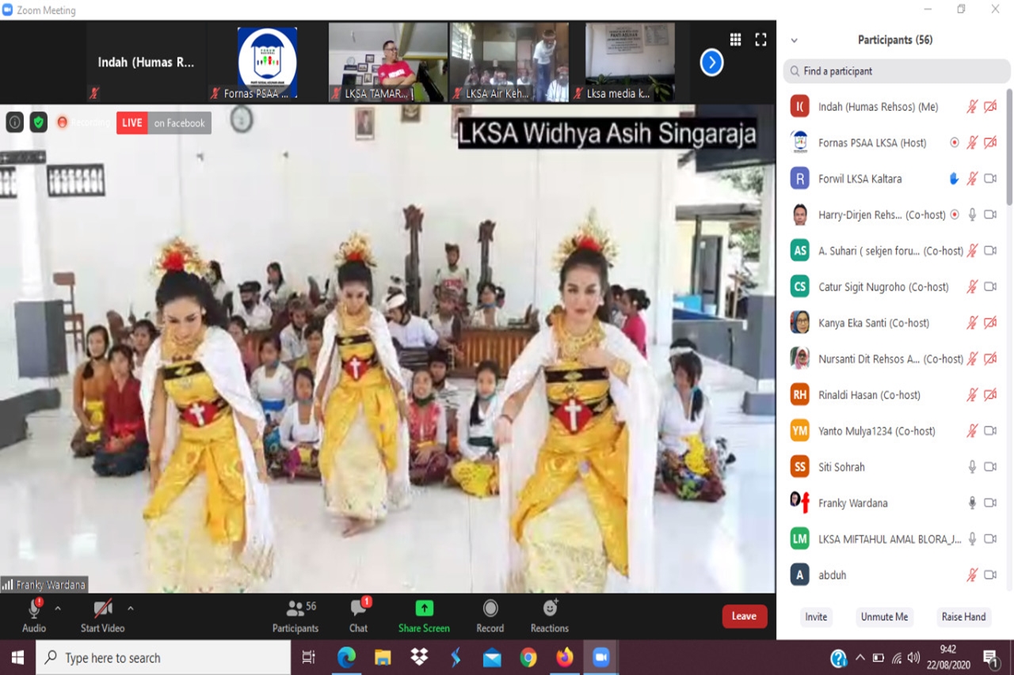Enter full screen mode icon
The image size is (1014, 675).
click(x=760, y=40)
